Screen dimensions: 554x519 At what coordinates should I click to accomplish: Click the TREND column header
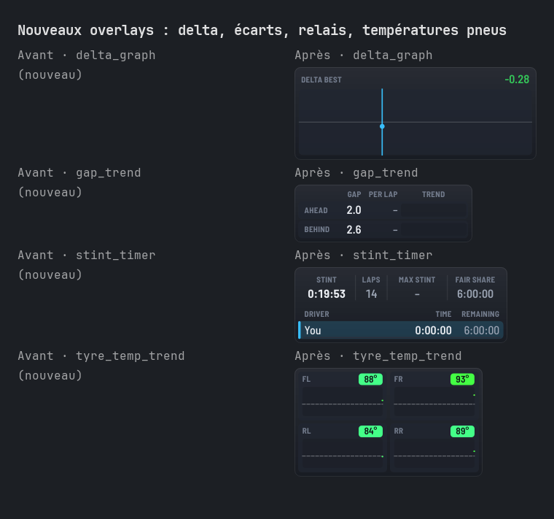[x=433, y=195]
